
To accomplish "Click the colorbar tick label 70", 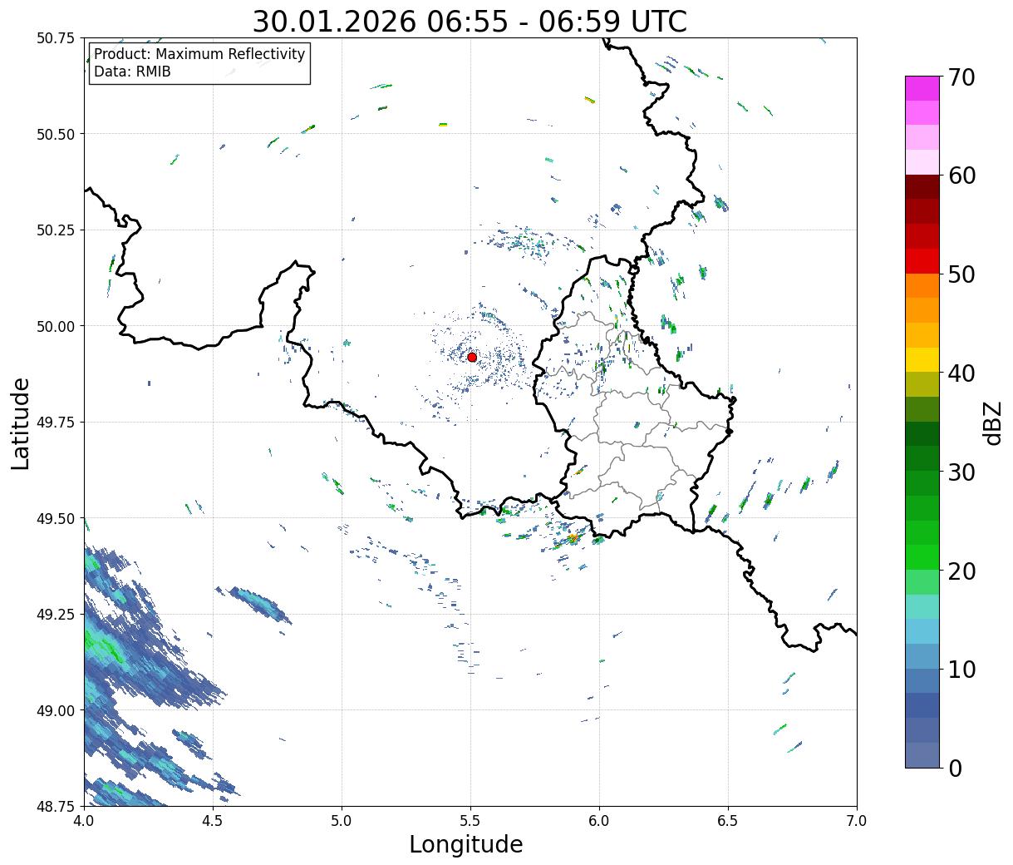I will (961, 77).
